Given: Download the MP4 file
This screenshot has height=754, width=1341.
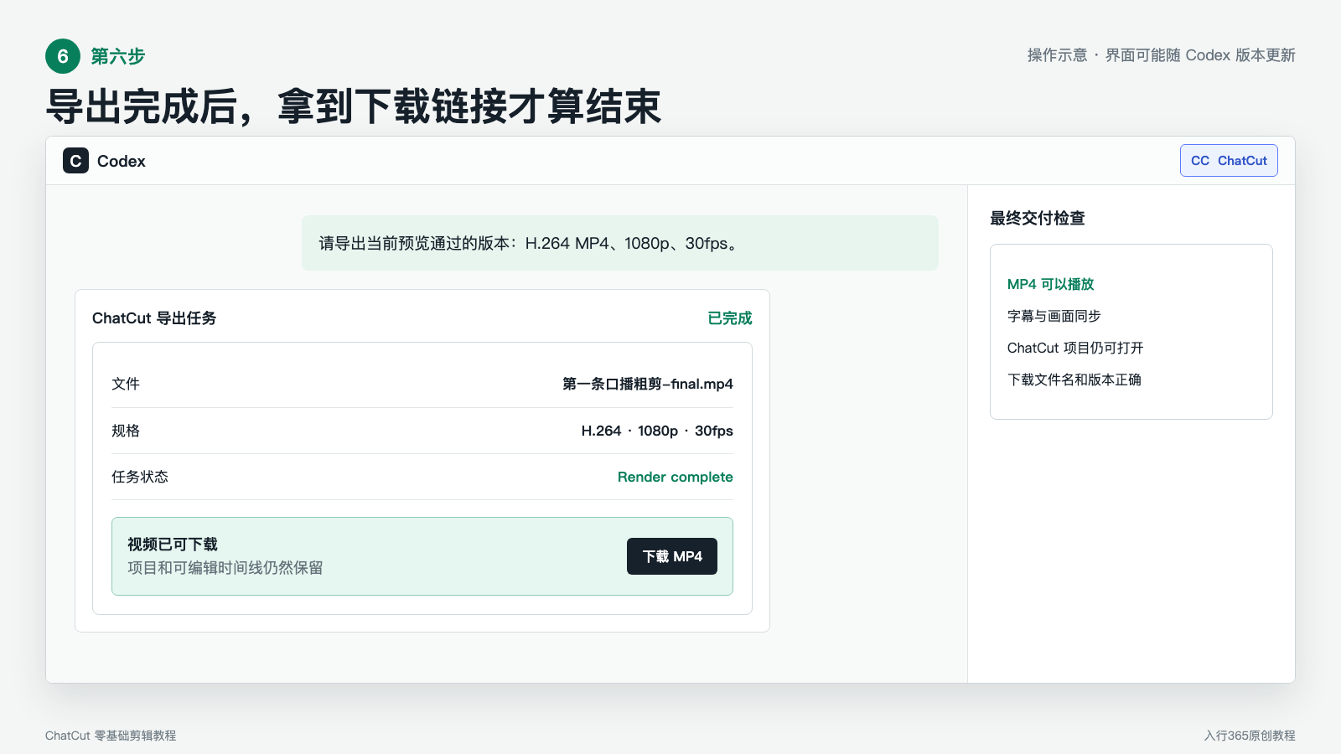Looking at the screenshot, I should tap(672, 556).
